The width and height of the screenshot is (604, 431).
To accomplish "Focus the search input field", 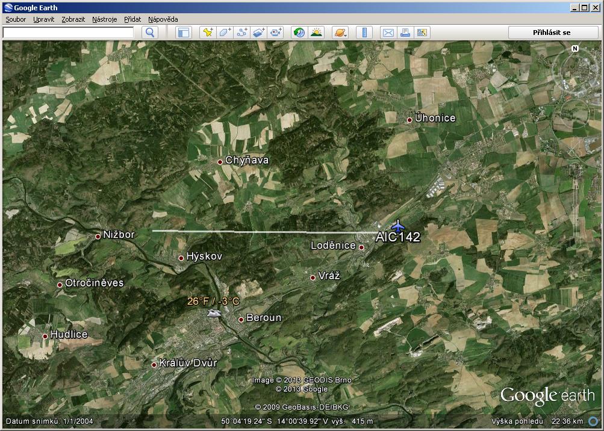I will coord(68,33).
